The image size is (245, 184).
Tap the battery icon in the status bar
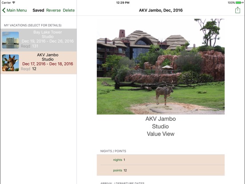[x=238, y=3]
